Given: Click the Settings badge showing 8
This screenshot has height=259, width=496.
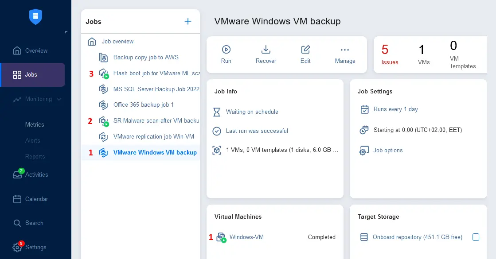Looking at the screenshot, I should tap(21, 243).
